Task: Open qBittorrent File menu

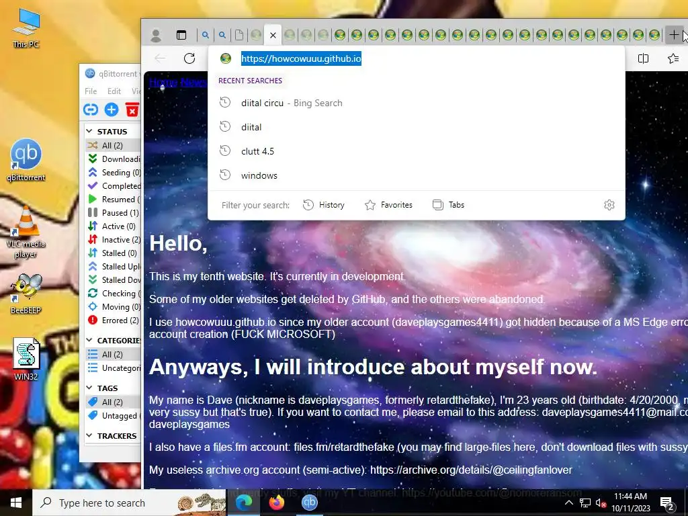Action: [x=91, y=91]
